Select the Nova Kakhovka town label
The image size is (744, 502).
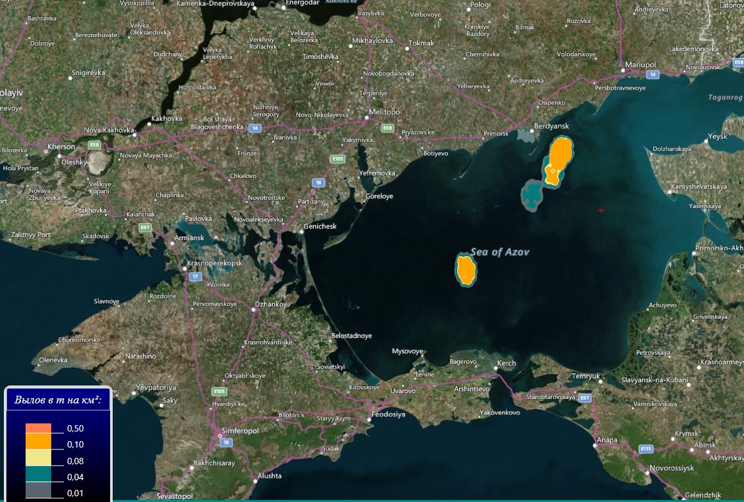[x=109, y=130]
